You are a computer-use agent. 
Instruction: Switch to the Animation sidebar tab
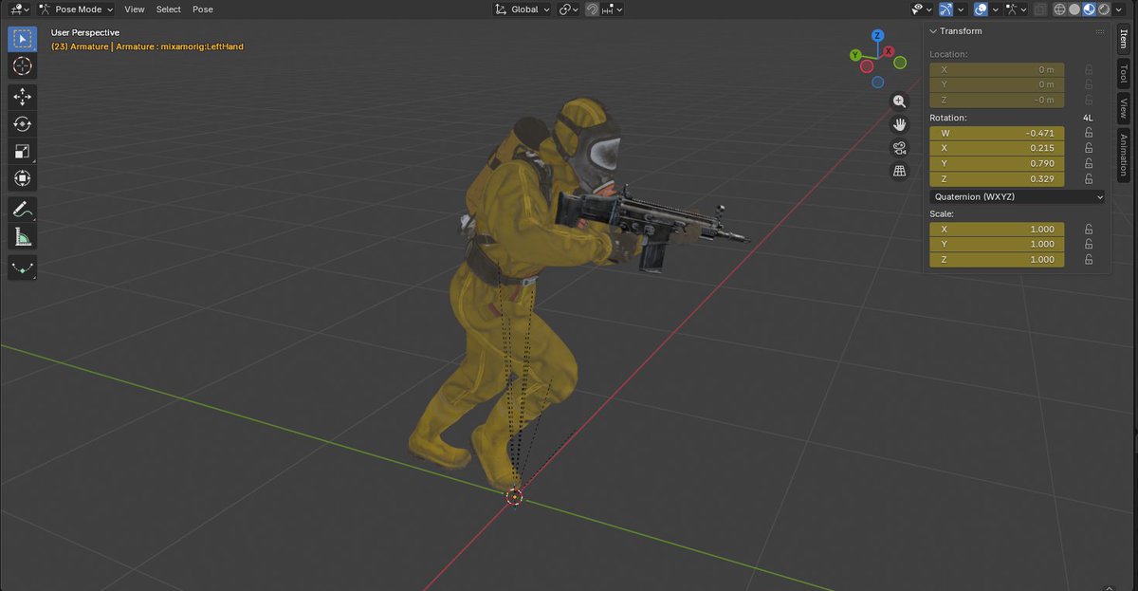1124,156
